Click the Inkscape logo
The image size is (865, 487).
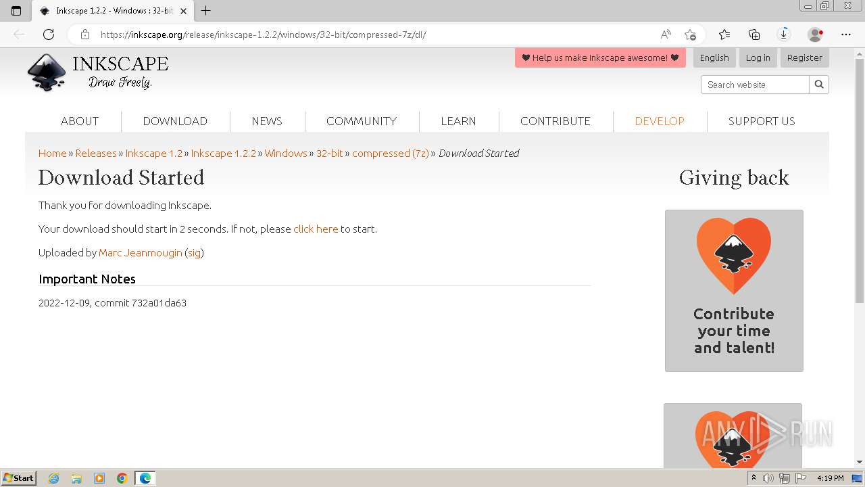(98, 72)
